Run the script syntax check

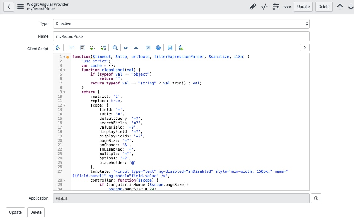[x=180, y=48]
